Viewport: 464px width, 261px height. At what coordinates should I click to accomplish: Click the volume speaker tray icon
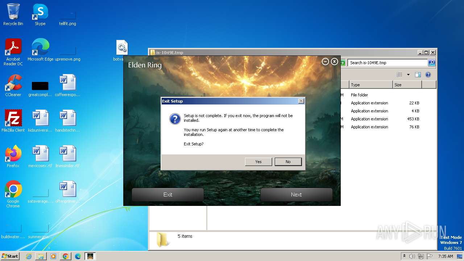click(412, 256)
